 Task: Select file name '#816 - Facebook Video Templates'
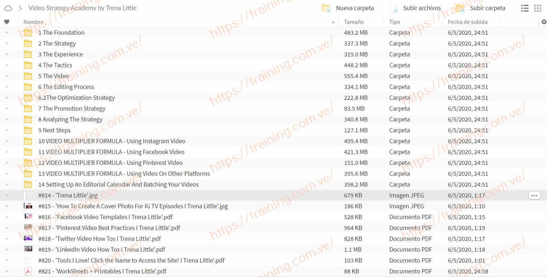coord(105,217)
